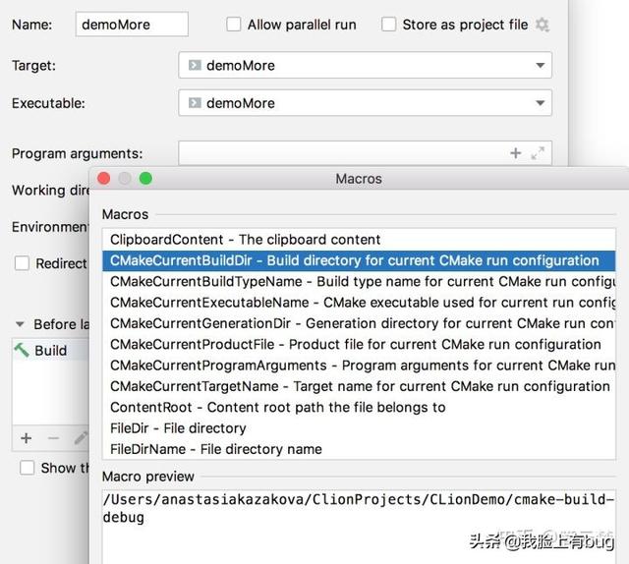Select the ClipboardContent macro
Viewport: 629px width, 564px height.
pos(245,240)
